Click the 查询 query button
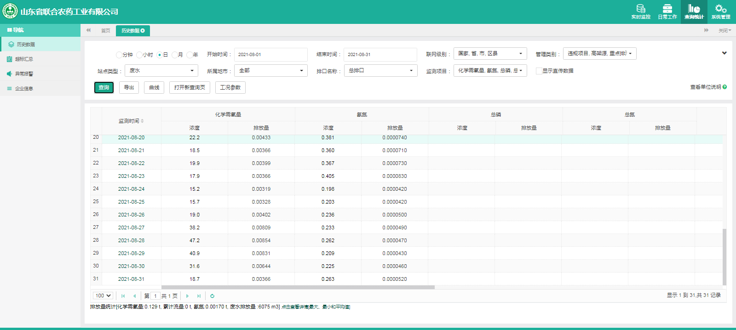The height and width of the screenshot is (330, 736). [104, 88]
